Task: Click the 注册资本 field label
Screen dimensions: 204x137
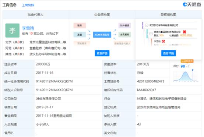Action: click(11, 64)
